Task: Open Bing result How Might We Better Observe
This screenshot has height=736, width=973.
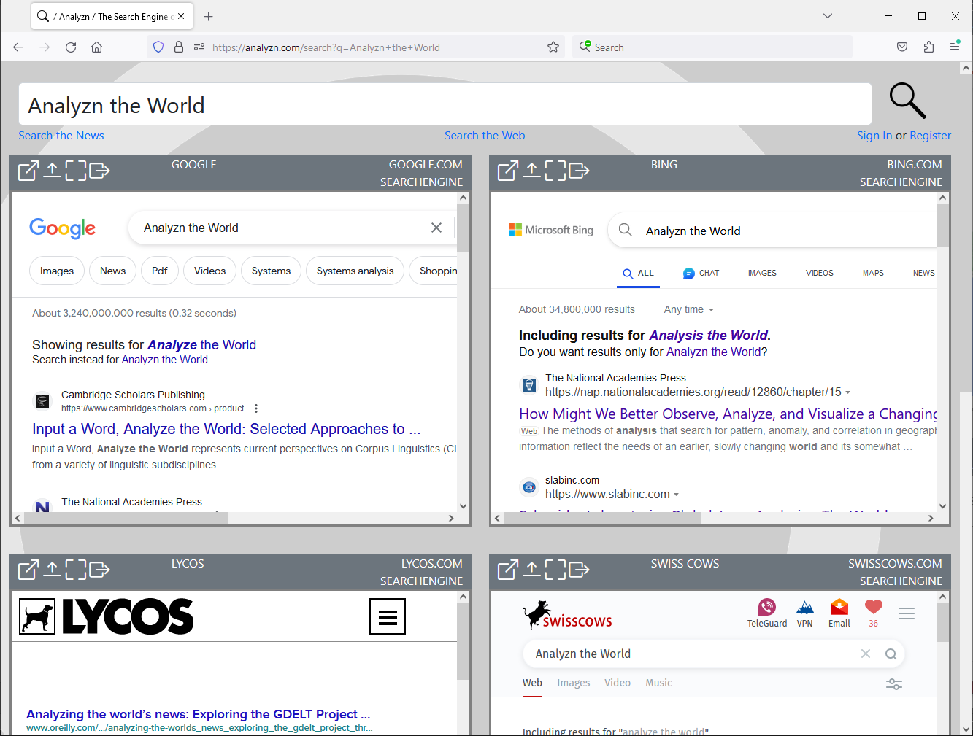Action: point(728,414)
